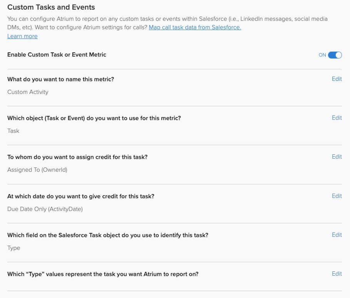Edit the credit date setting
Screen dimensions: 350x298
pyautogui.click(x=337, y=196)
